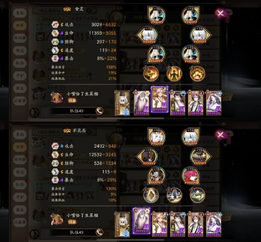Image resolution: width=261 pixels, height=242 pixels.
Task: Tap the 队伍49 button in the 不见岳 panel
Action: click(x=76, y=232)
